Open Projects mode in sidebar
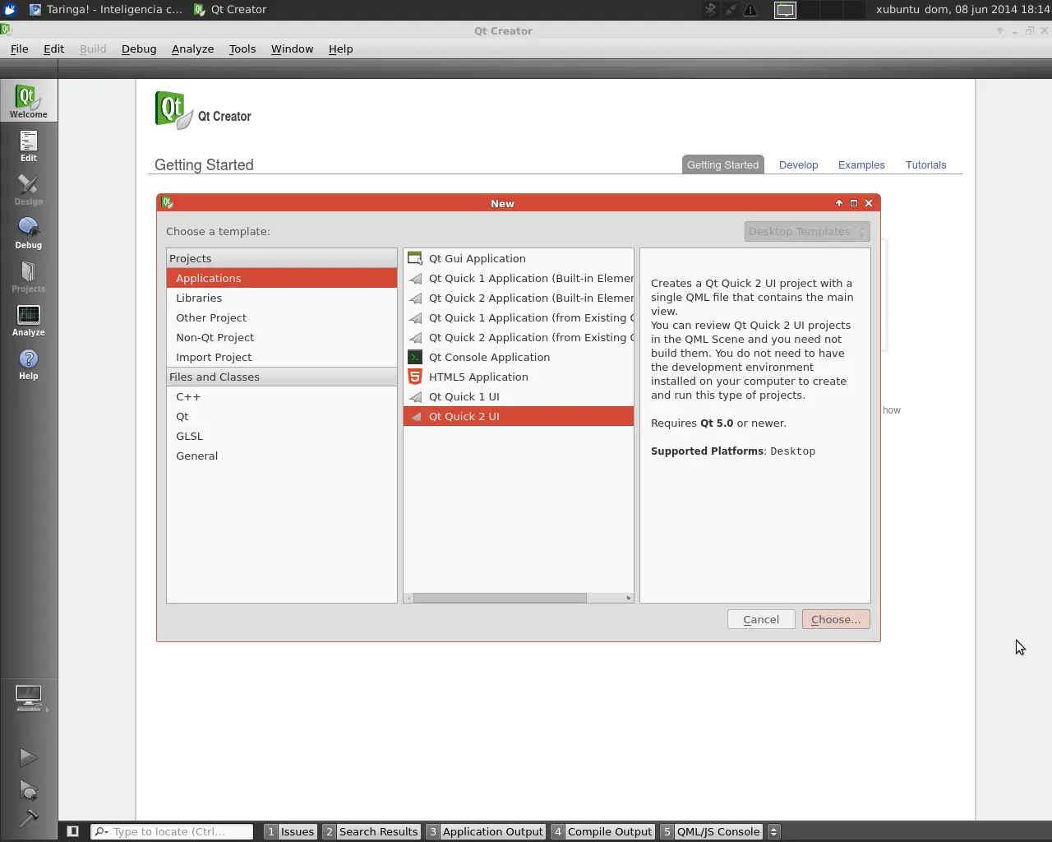Image resolution: width=1052 pixels, height=842 pixels. (x=28, y=276)
